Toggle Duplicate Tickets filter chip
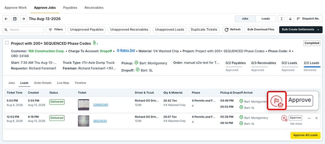This screenshot has width=325, height=144. (x=204, y=30)
